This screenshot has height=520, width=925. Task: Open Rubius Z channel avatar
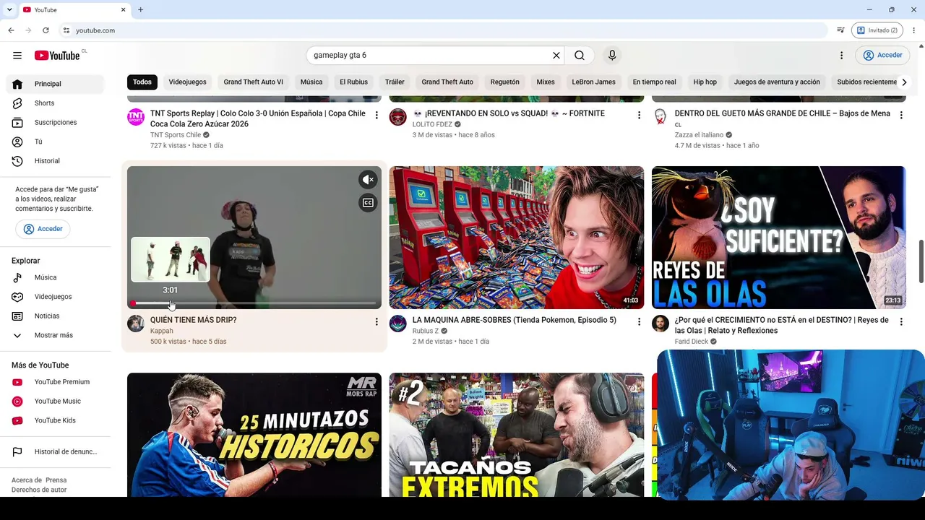click(x=398, y=324)
